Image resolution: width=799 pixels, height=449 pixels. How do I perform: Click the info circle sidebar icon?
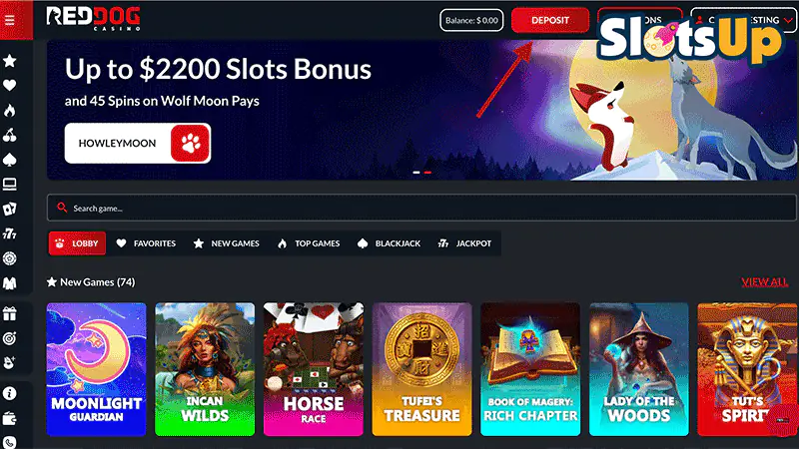tap(10, 393)
